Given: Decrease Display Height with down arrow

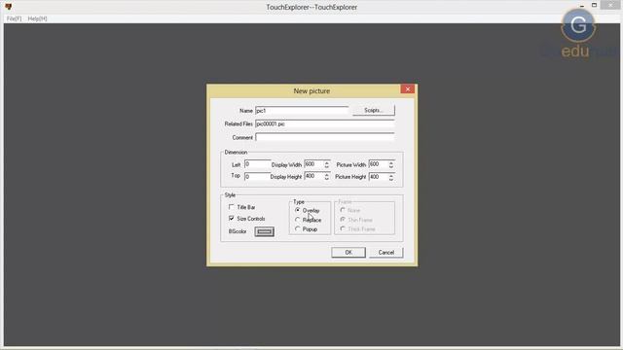Looking at the screenshot, I should 327,179.
